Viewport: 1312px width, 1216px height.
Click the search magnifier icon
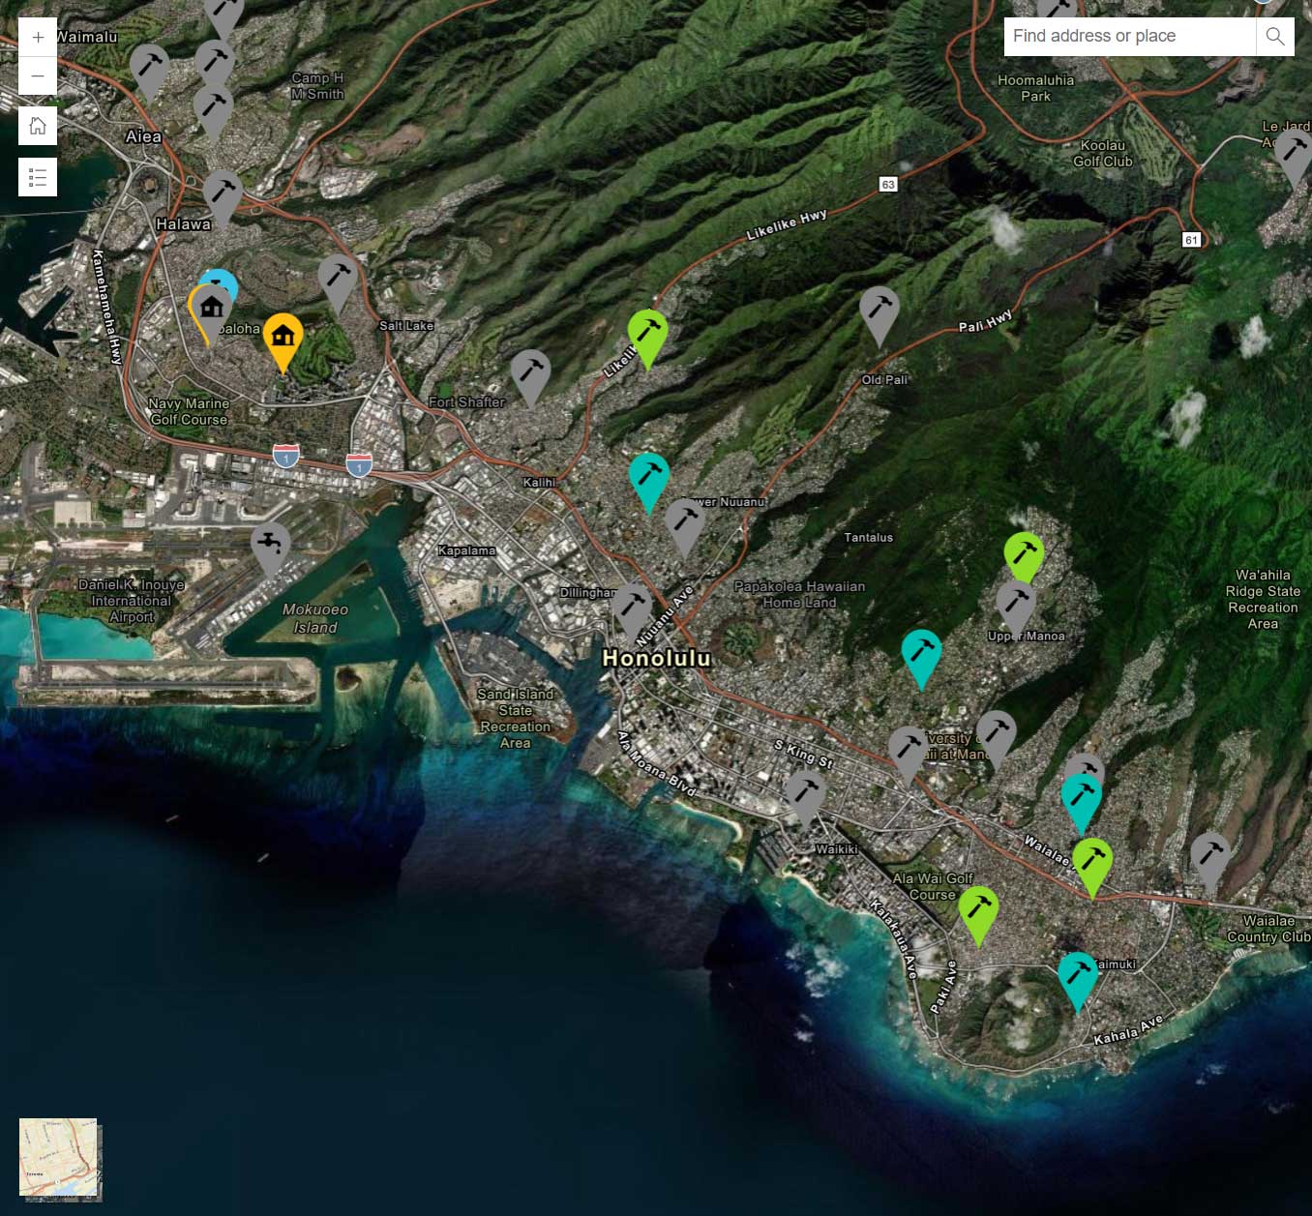point(1274,37)
